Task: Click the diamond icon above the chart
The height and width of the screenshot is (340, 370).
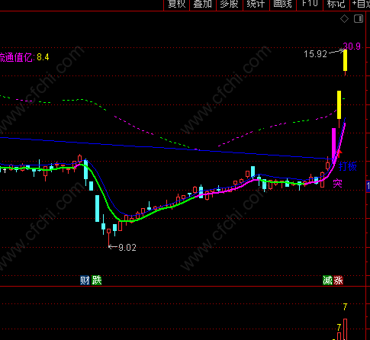Action: point(344,19)
